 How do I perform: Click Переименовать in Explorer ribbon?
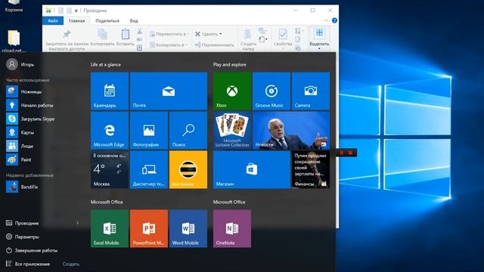point(214,45)
